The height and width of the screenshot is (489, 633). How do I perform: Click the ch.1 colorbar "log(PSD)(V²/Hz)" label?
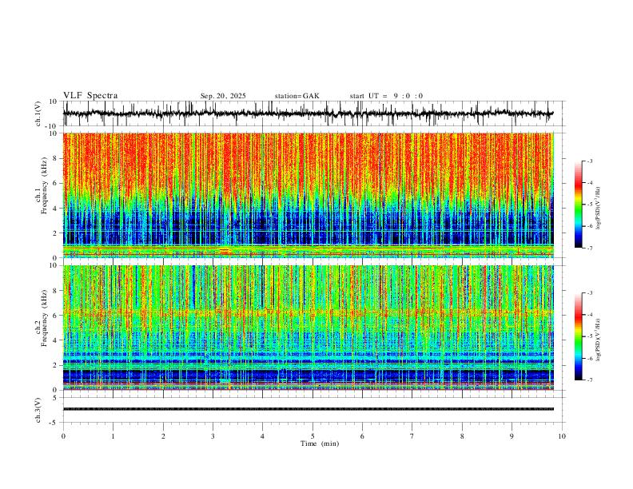tap(599, 209)
